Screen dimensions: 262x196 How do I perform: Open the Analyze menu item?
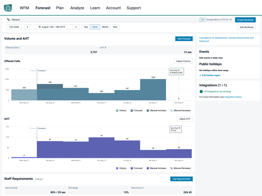point(77,8)
